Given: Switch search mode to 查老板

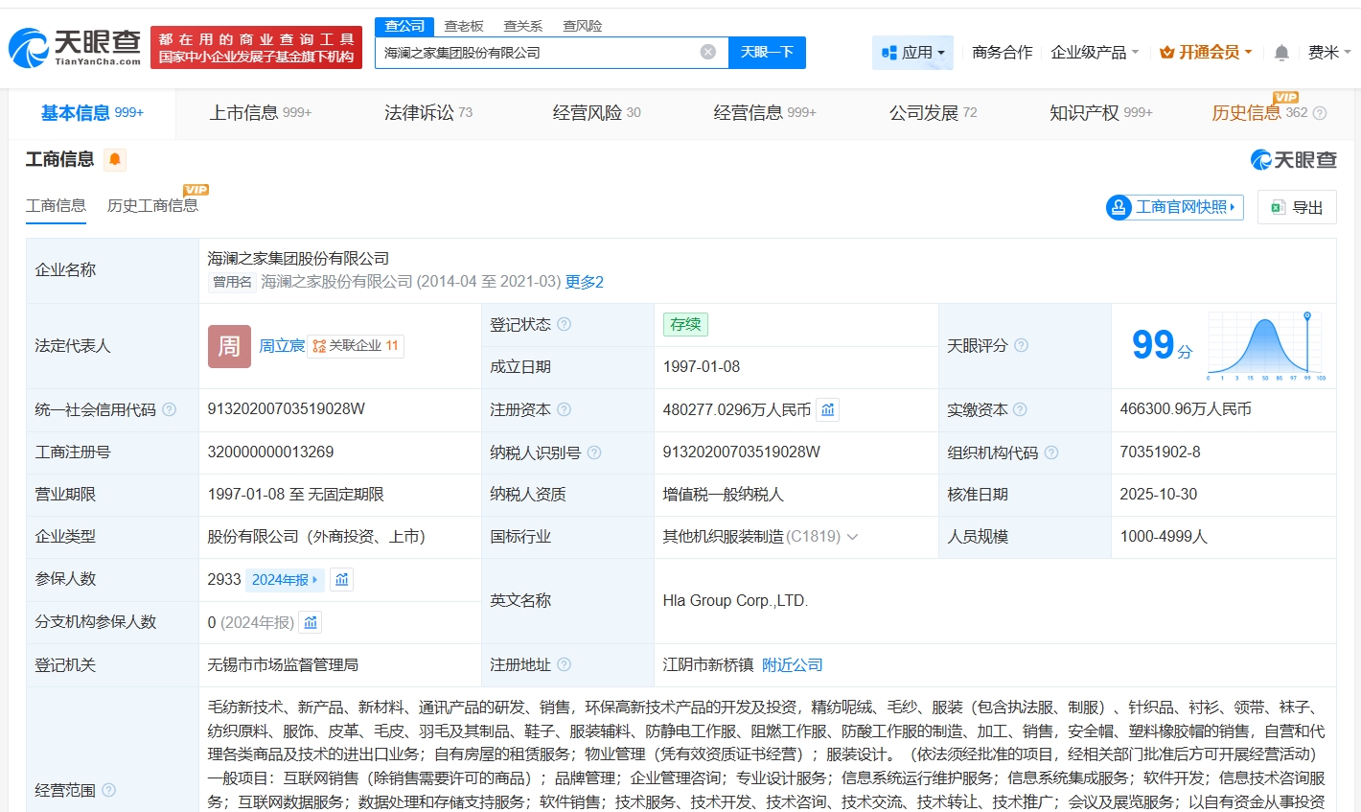Looking at the screenshot, I should [464, 26].
